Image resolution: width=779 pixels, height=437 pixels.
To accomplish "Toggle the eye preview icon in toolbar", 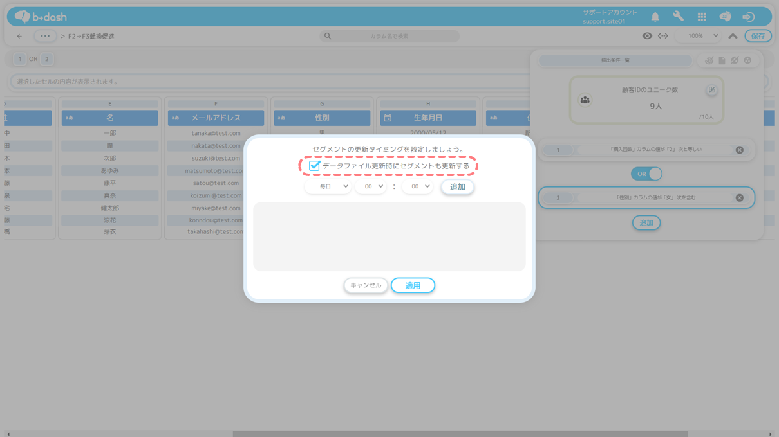I will [x=647, y=36].
